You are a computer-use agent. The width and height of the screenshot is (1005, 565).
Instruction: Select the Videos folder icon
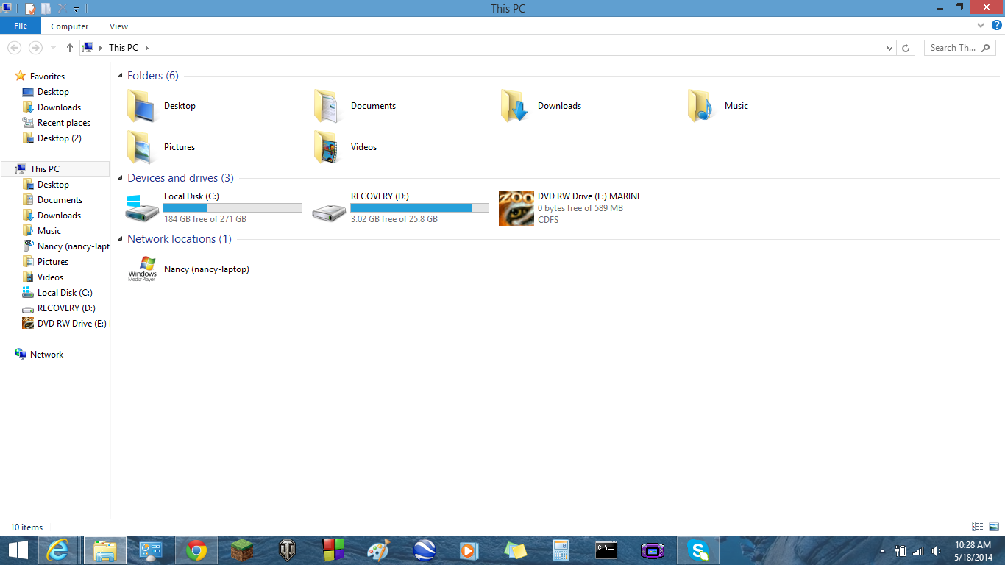tap(328, 147)
